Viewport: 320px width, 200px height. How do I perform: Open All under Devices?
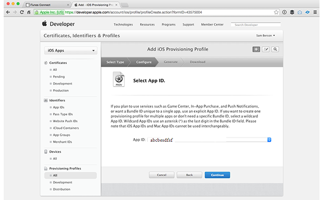tap(55, 159)
